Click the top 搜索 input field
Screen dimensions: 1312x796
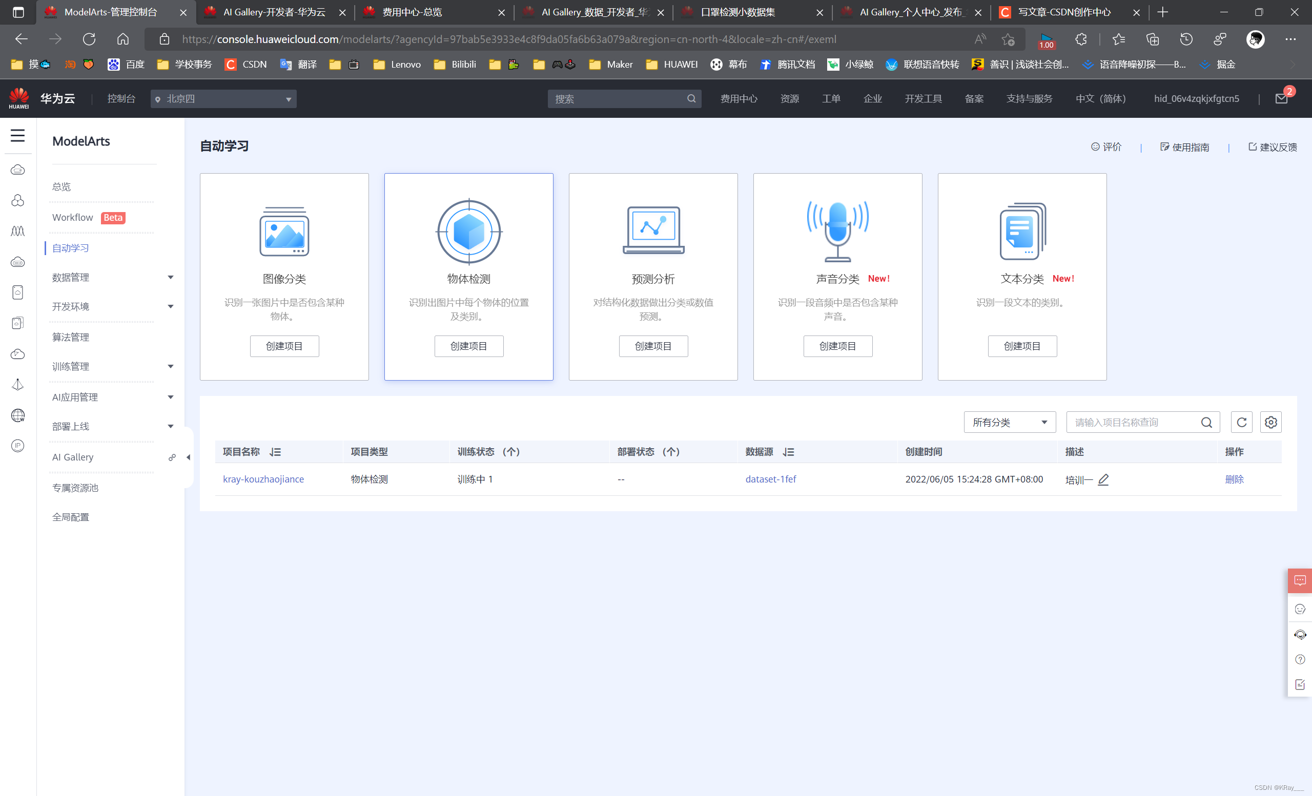[618, 99]
